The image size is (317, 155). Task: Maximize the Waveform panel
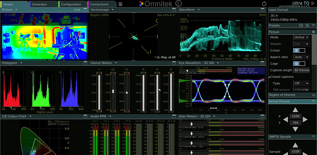pos(263,10)
